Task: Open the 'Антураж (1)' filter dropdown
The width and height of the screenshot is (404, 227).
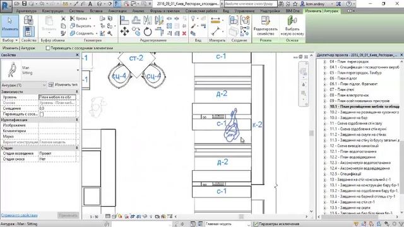Action: click(44, 84)
